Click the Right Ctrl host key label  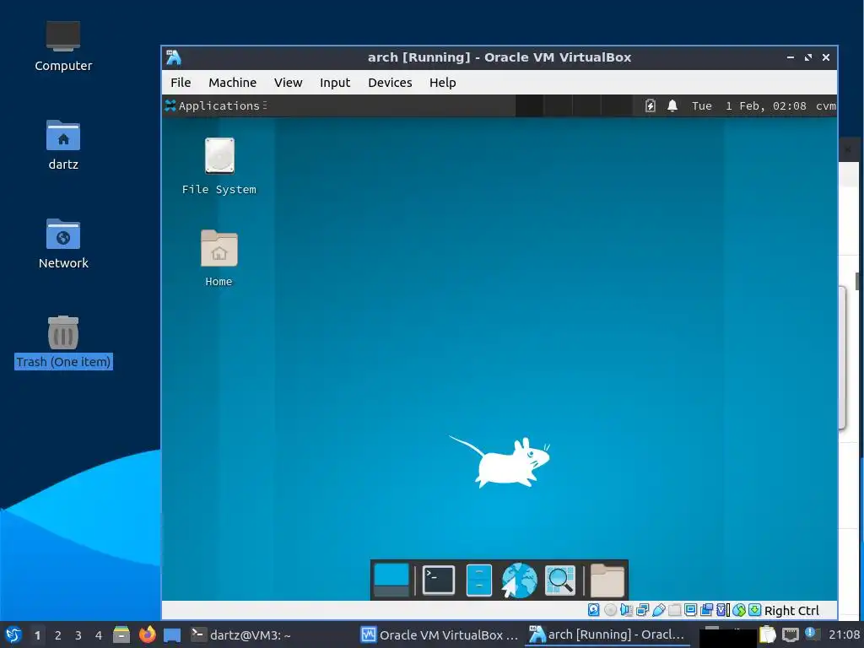click(791, 611)
